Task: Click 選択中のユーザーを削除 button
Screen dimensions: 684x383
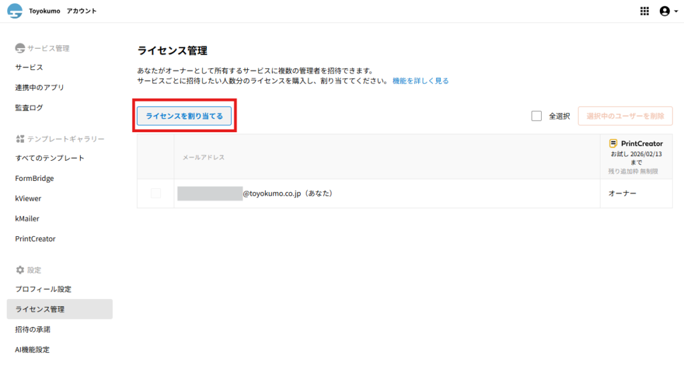Action: pyautogui.click(x=625, y=116)
